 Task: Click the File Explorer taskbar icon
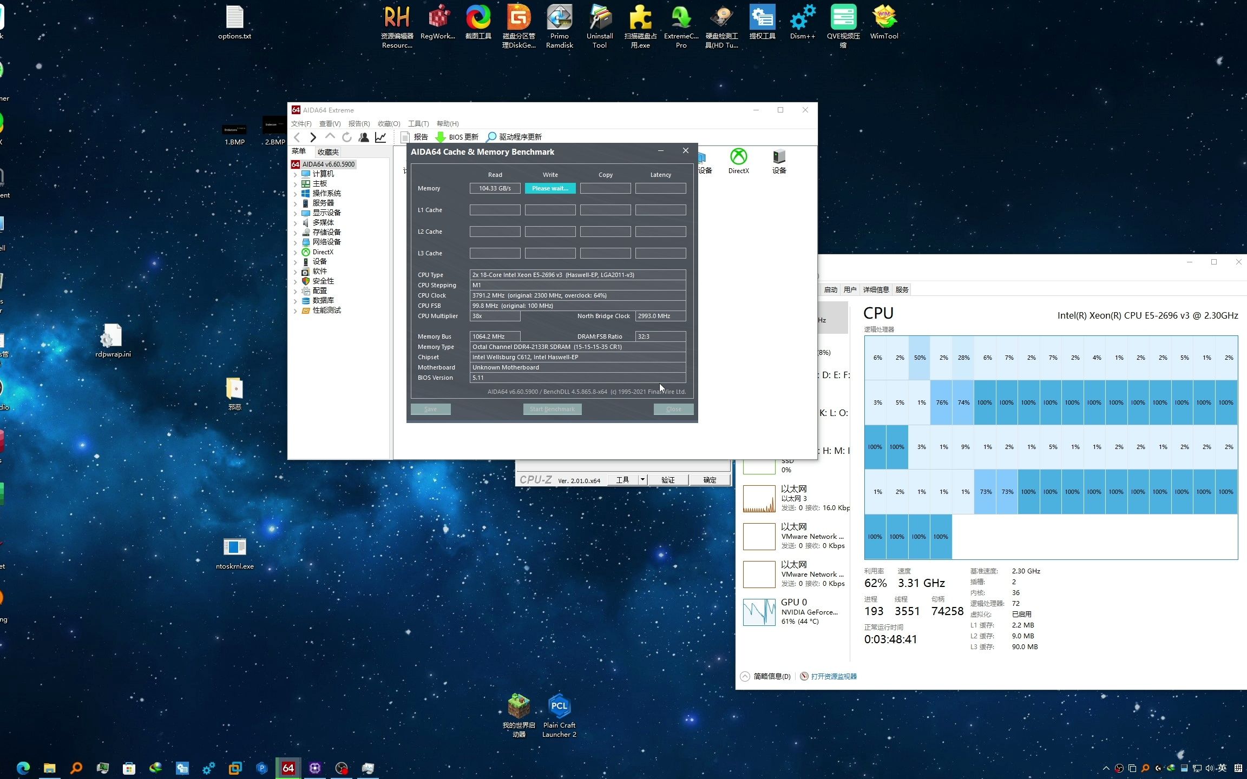[x=49, y=768]
